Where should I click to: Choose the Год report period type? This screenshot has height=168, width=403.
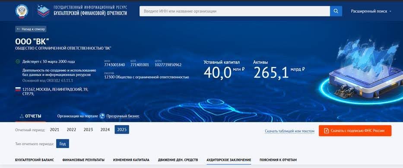63,143
